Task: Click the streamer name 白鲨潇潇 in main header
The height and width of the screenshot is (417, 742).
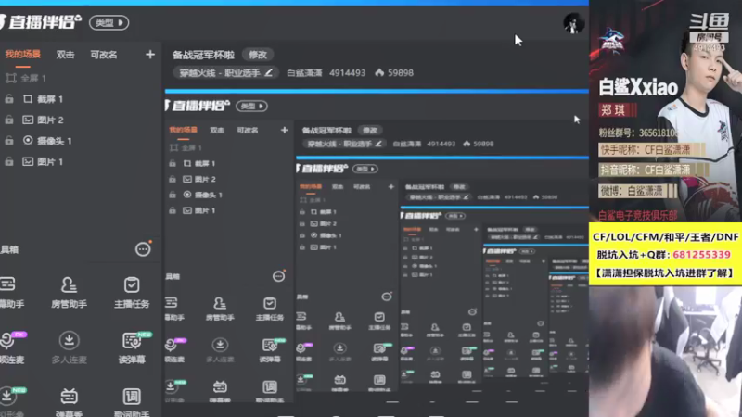Action: pos(304,73)
